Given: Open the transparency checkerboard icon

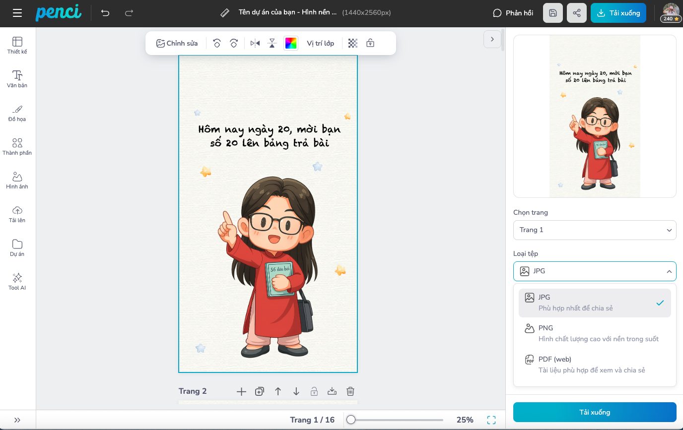Looking at the screenshot, I should click(x=352, y=43).
